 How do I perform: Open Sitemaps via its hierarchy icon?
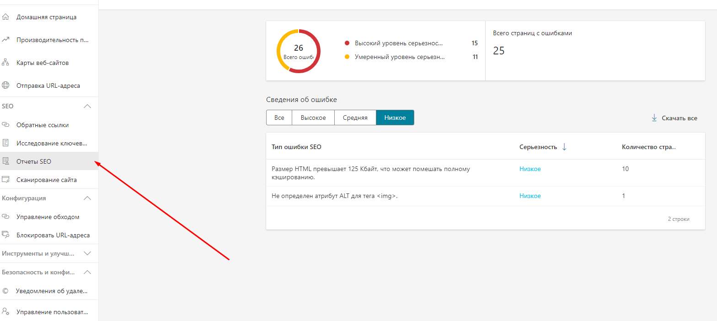(5, 63)
